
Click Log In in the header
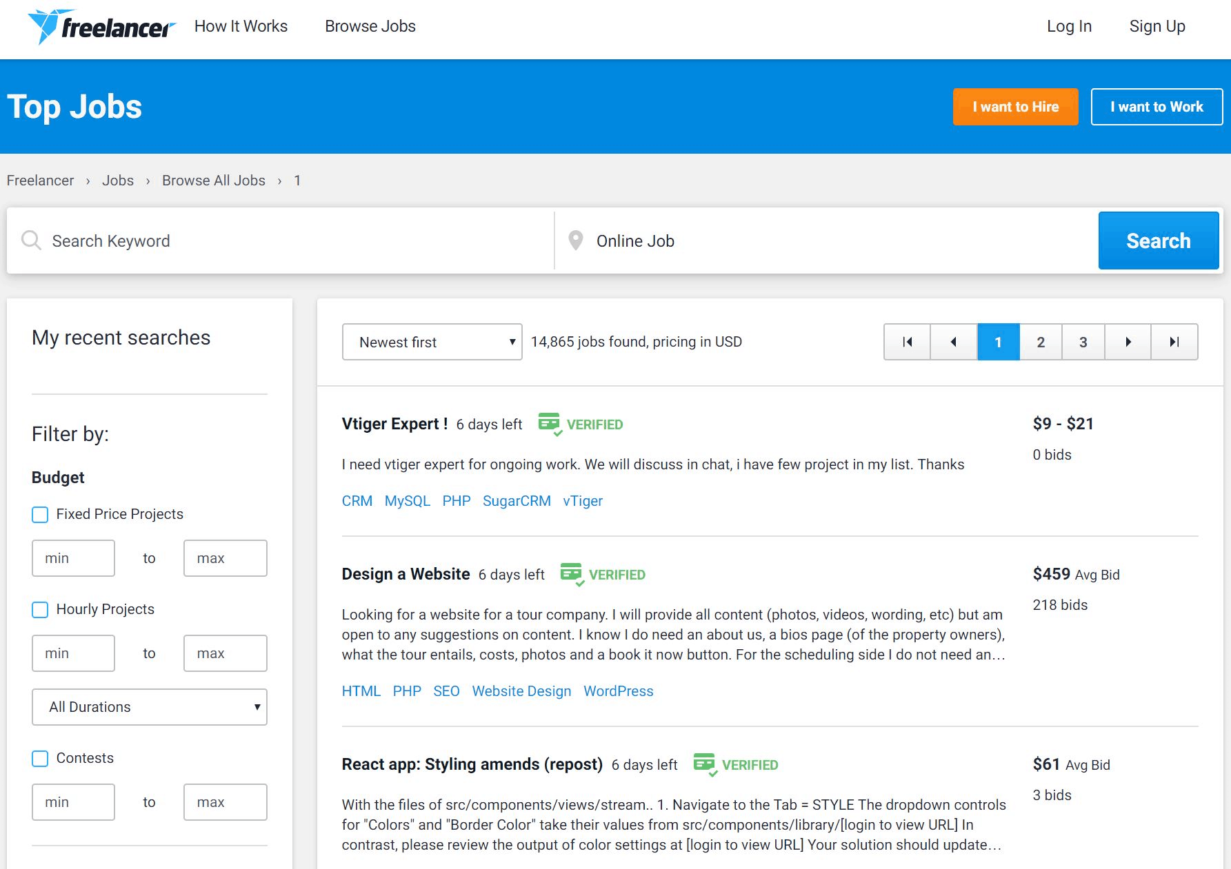tap(1069, 26)
